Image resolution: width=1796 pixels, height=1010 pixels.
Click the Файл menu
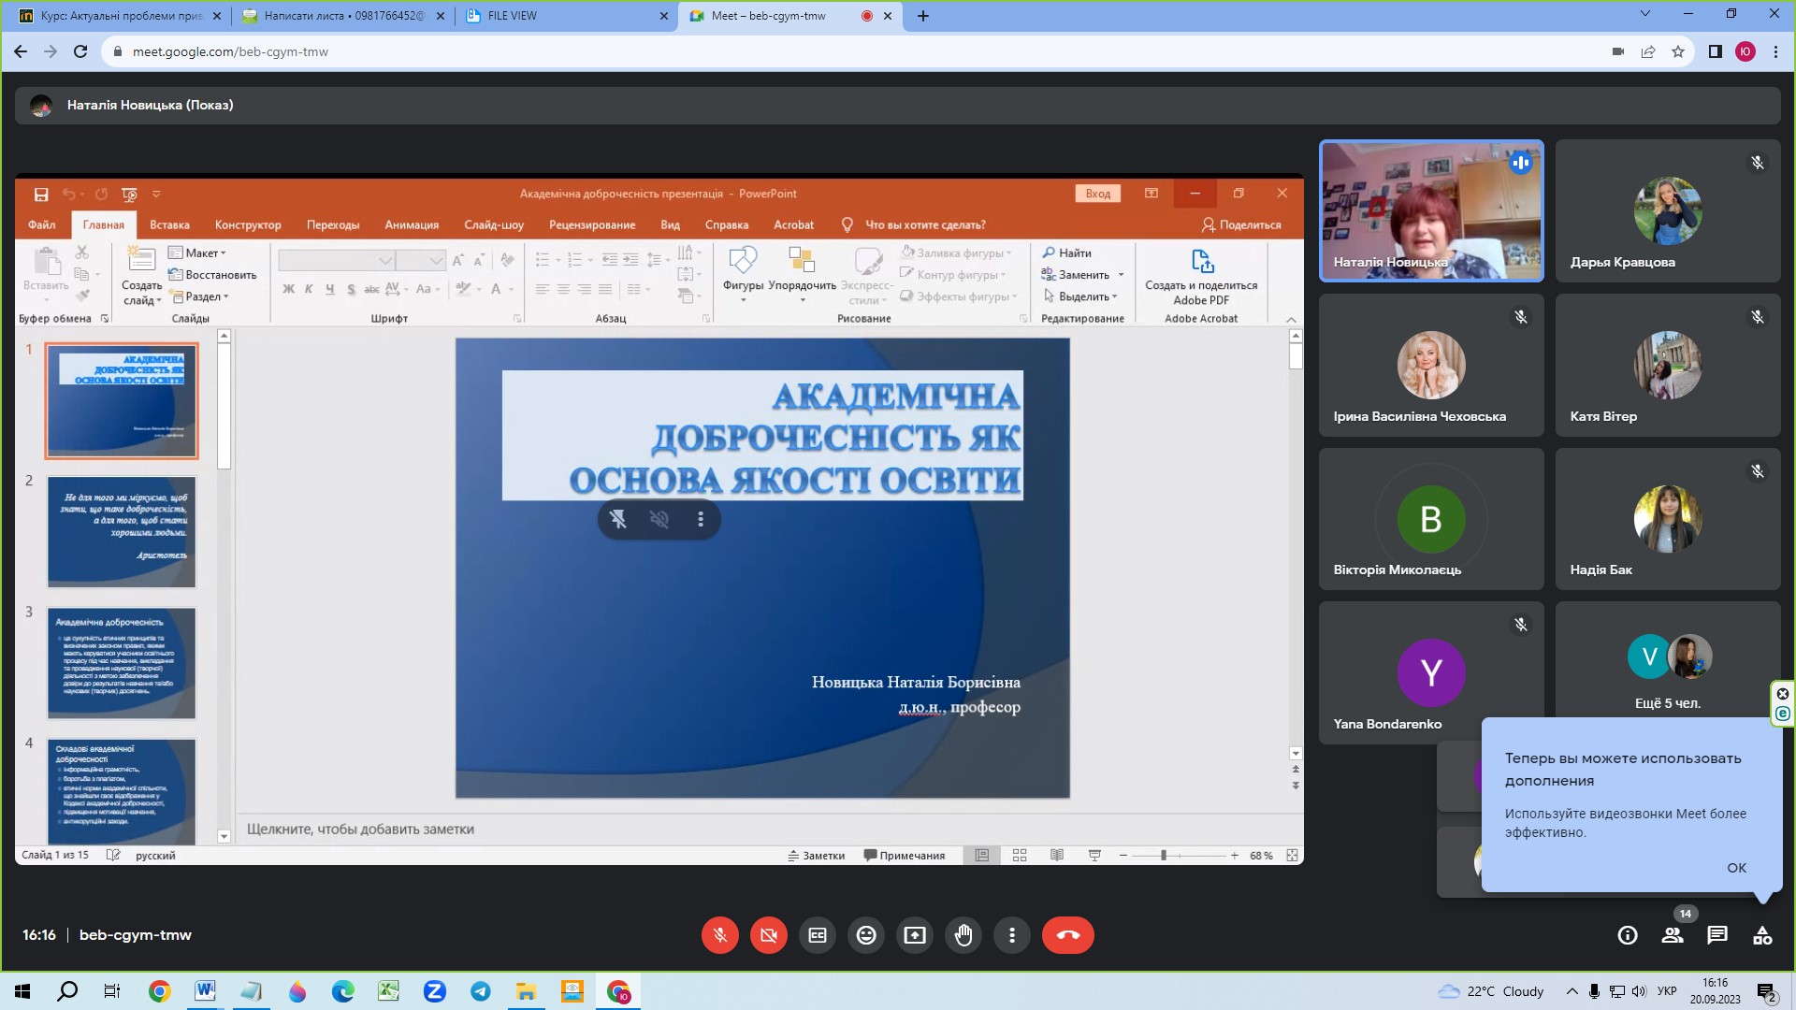41,224
